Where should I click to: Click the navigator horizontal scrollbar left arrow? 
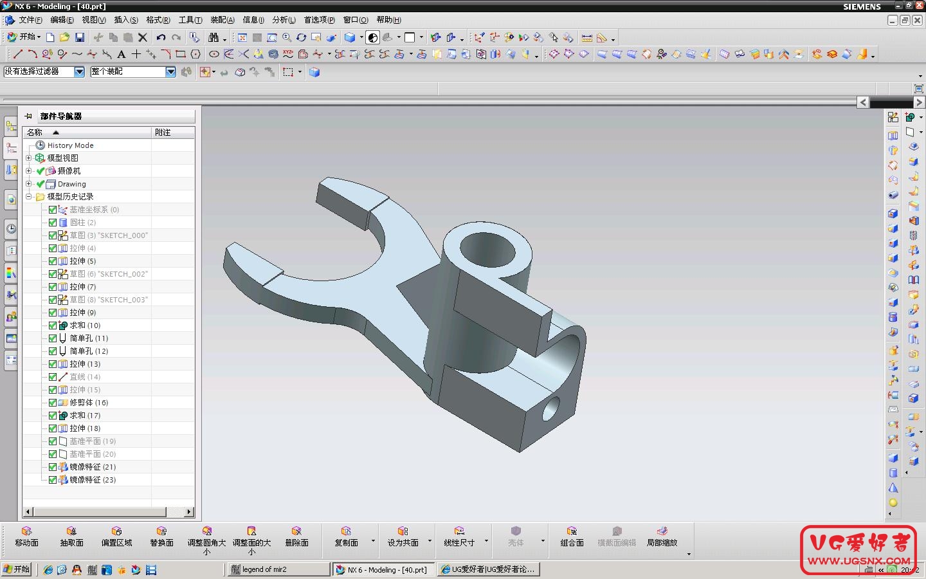click(x=28, y=512)
